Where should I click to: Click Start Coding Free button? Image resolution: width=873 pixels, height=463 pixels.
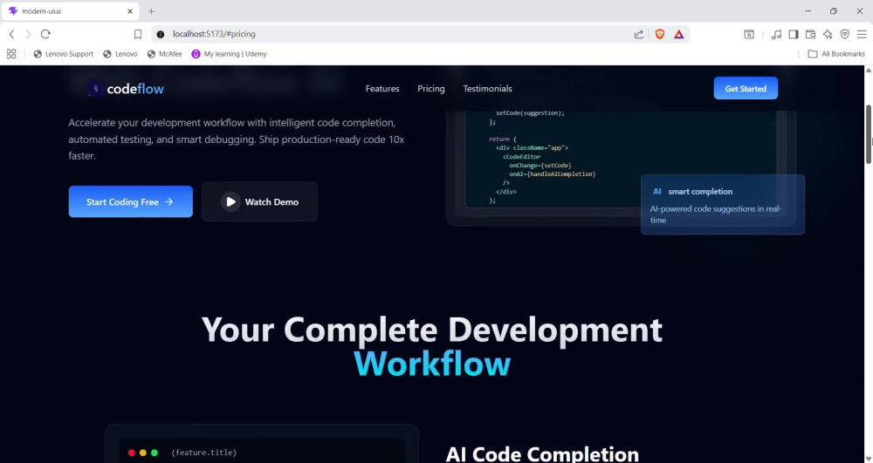[130, 201]
